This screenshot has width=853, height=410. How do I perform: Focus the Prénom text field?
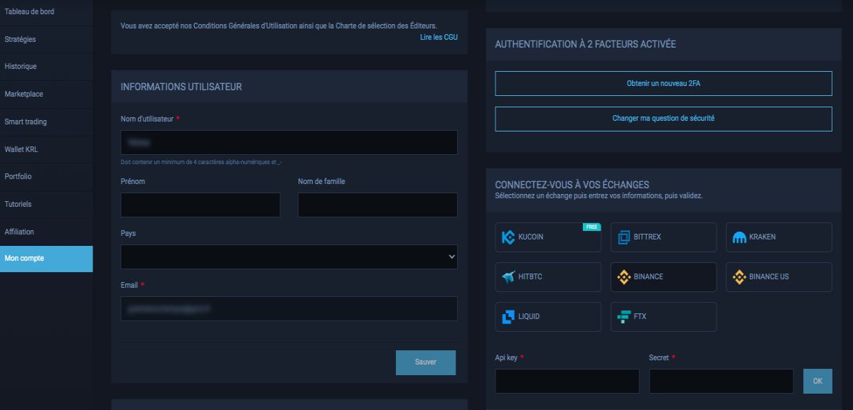pyautogui.click(x=200, y=205)
